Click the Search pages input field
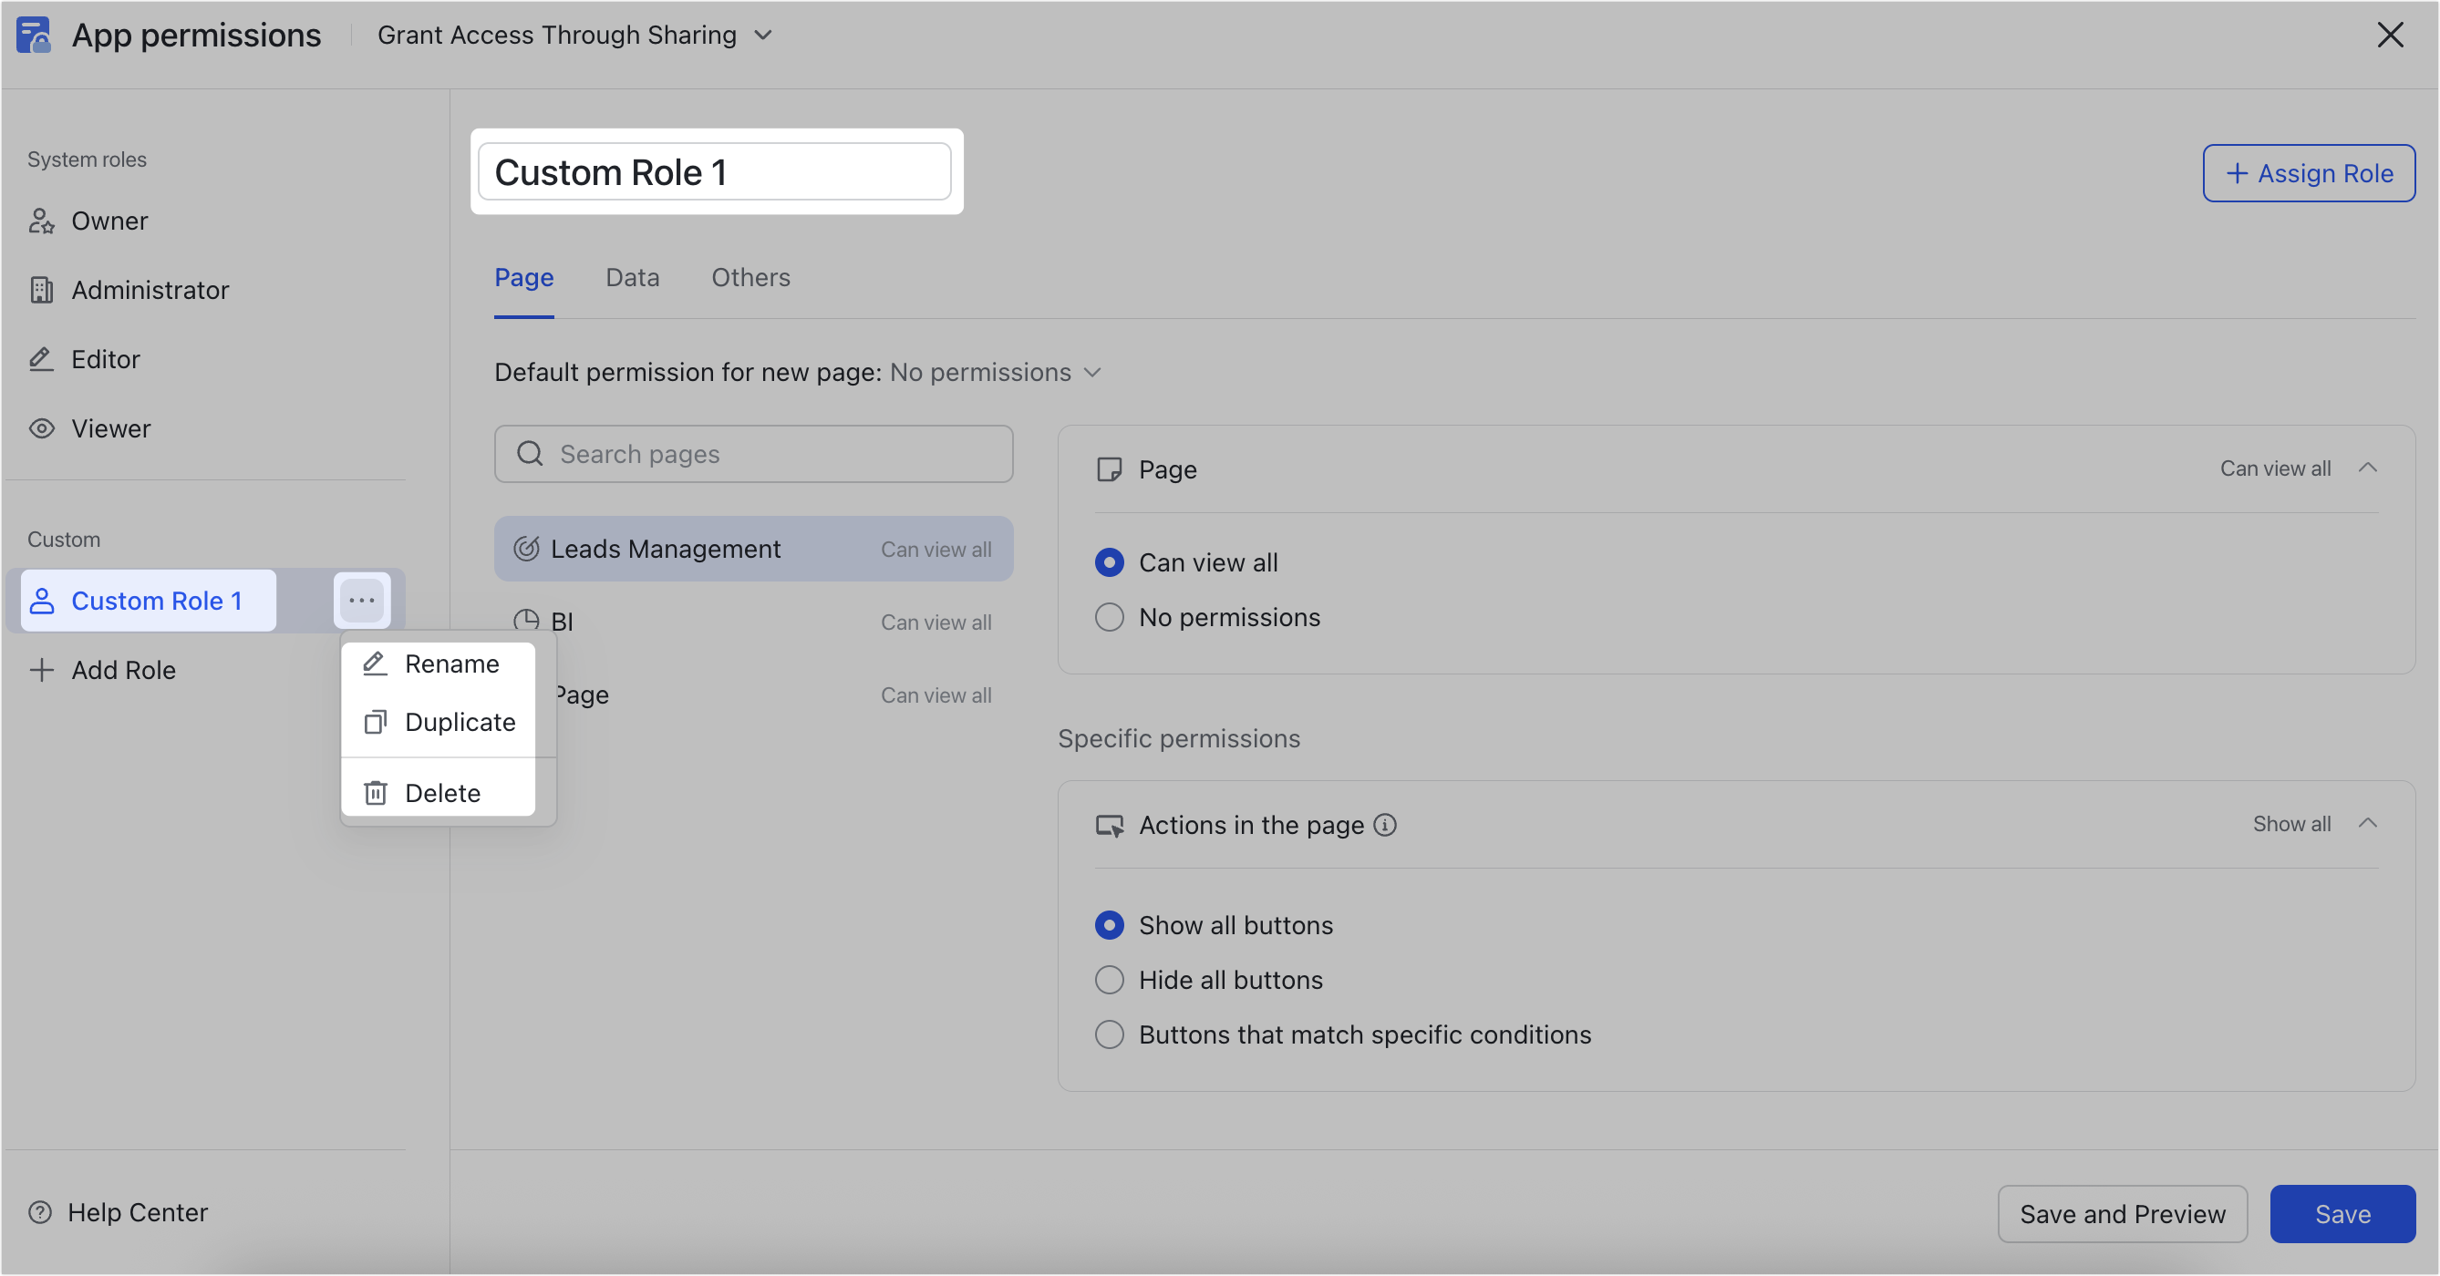 tap(753, 453)
